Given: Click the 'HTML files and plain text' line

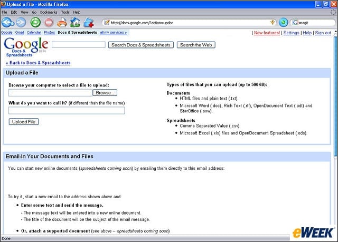Looking at the screenshot, I should 209,99.
